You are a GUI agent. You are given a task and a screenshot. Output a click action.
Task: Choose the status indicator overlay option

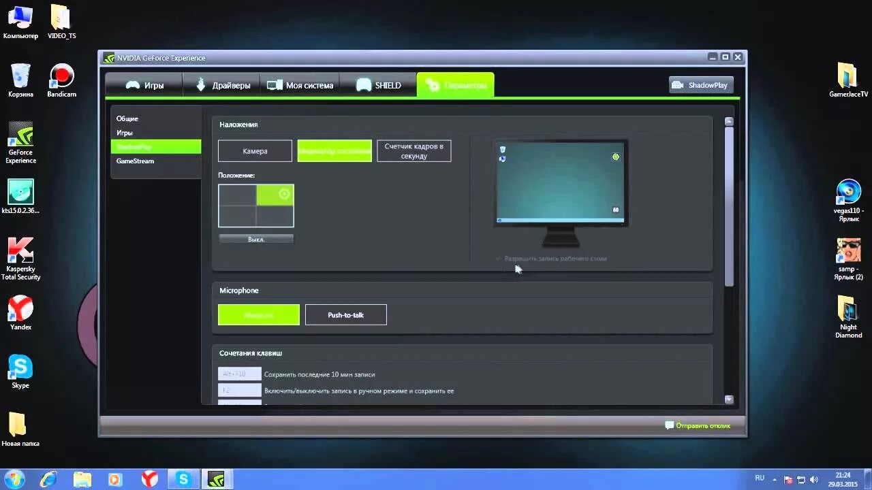pos(334,151)
